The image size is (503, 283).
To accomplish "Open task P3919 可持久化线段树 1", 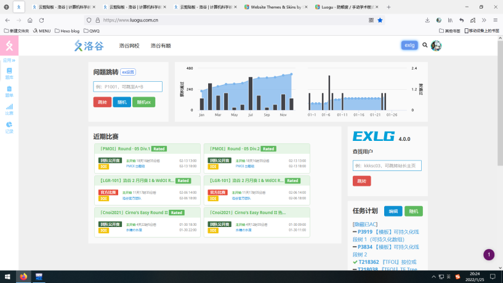I will point(386,236).
